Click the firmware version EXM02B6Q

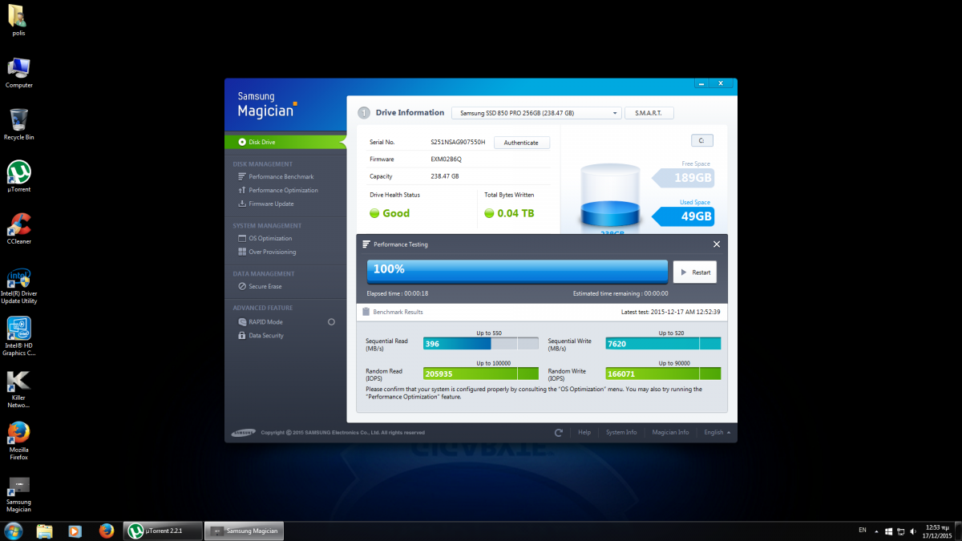(447, 159)
